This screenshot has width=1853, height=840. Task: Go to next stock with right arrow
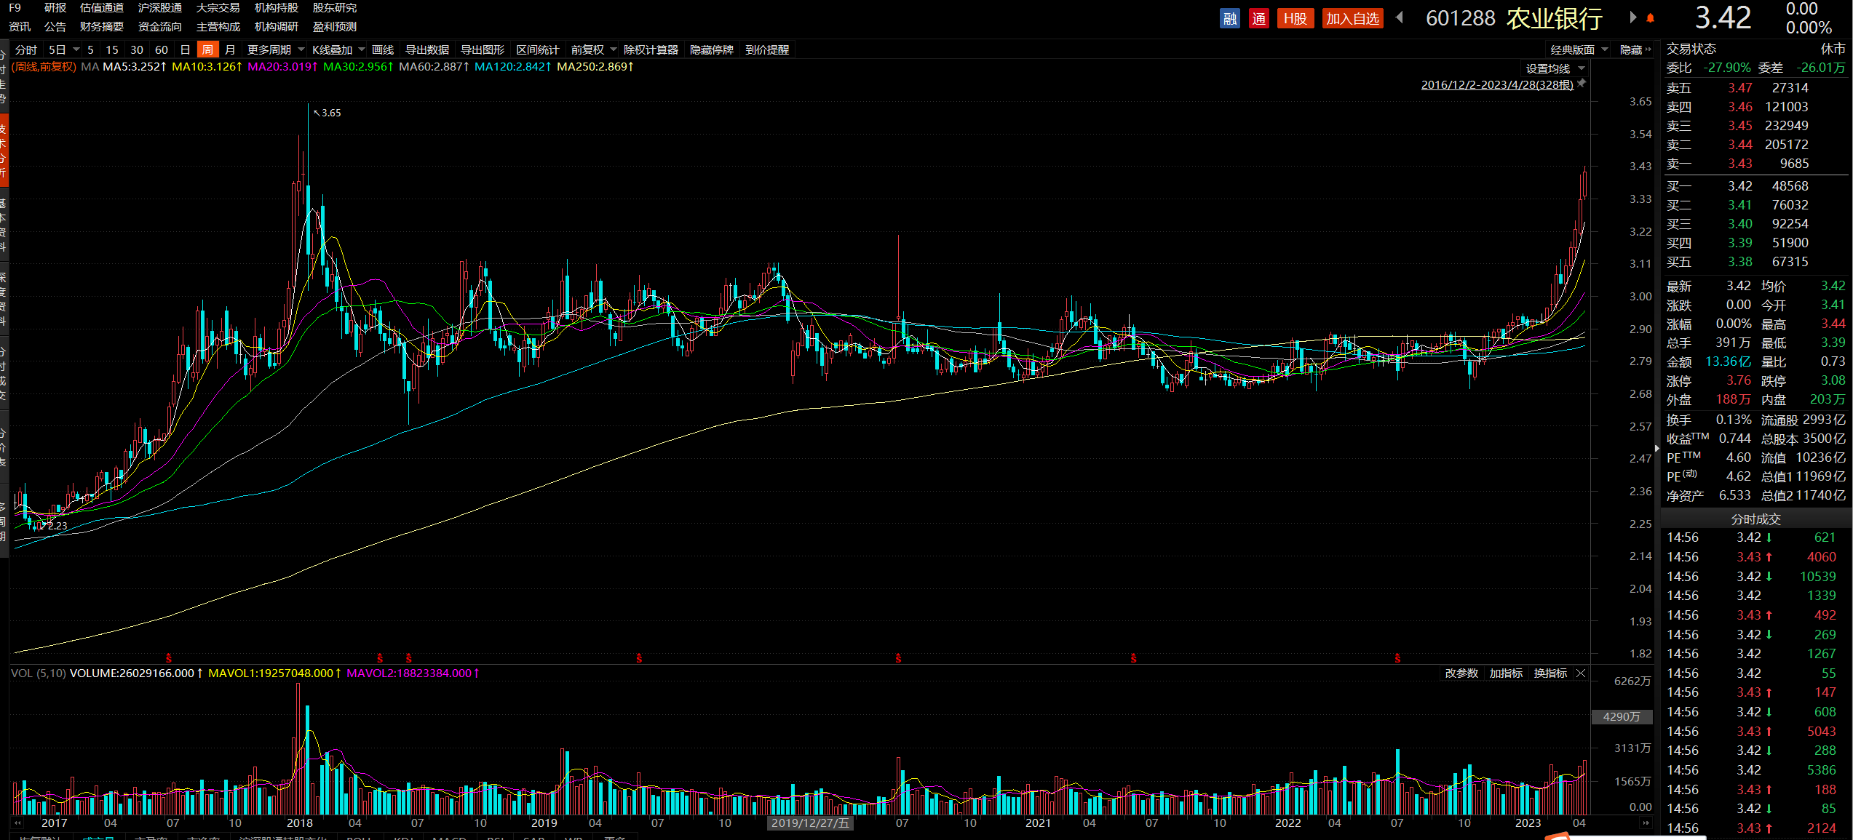1632,18
